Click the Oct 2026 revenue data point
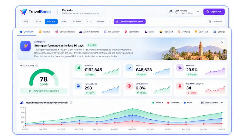The image size is (244, 137). (222, 113)
